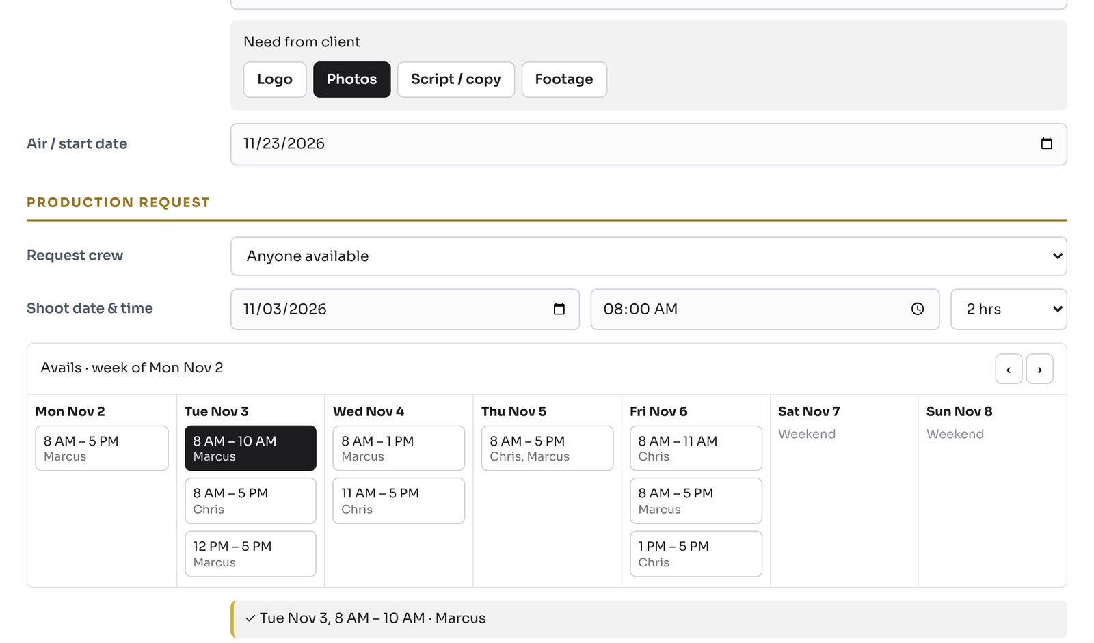Deselect the Photos client need chip
Image resolution: width=1094 pixels, height=643 pixels.
click(351, 79)
